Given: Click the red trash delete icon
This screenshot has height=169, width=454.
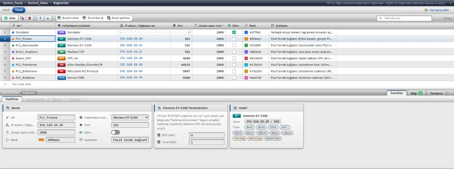Looking at the screenshot, I should point(29,18).
